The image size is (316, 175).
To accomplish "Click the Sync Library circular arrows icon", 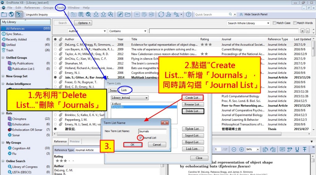I will tap(161, 15).
